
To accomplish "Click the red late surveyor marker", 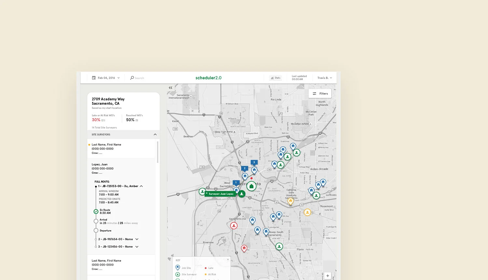I will pyautogui.click(x=234, y=226).
